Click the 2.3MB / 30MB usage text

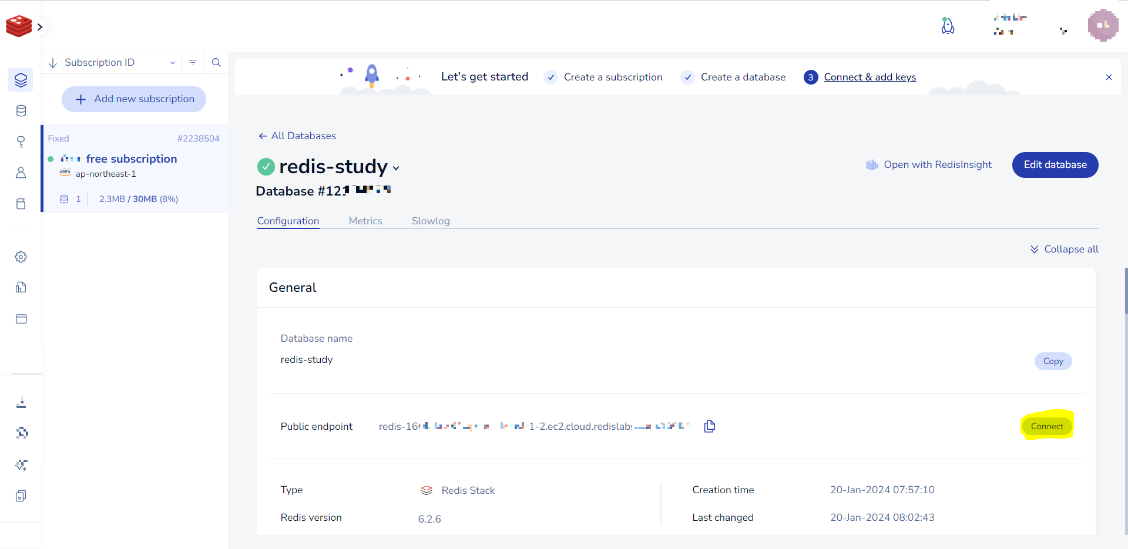coord(139,199)
